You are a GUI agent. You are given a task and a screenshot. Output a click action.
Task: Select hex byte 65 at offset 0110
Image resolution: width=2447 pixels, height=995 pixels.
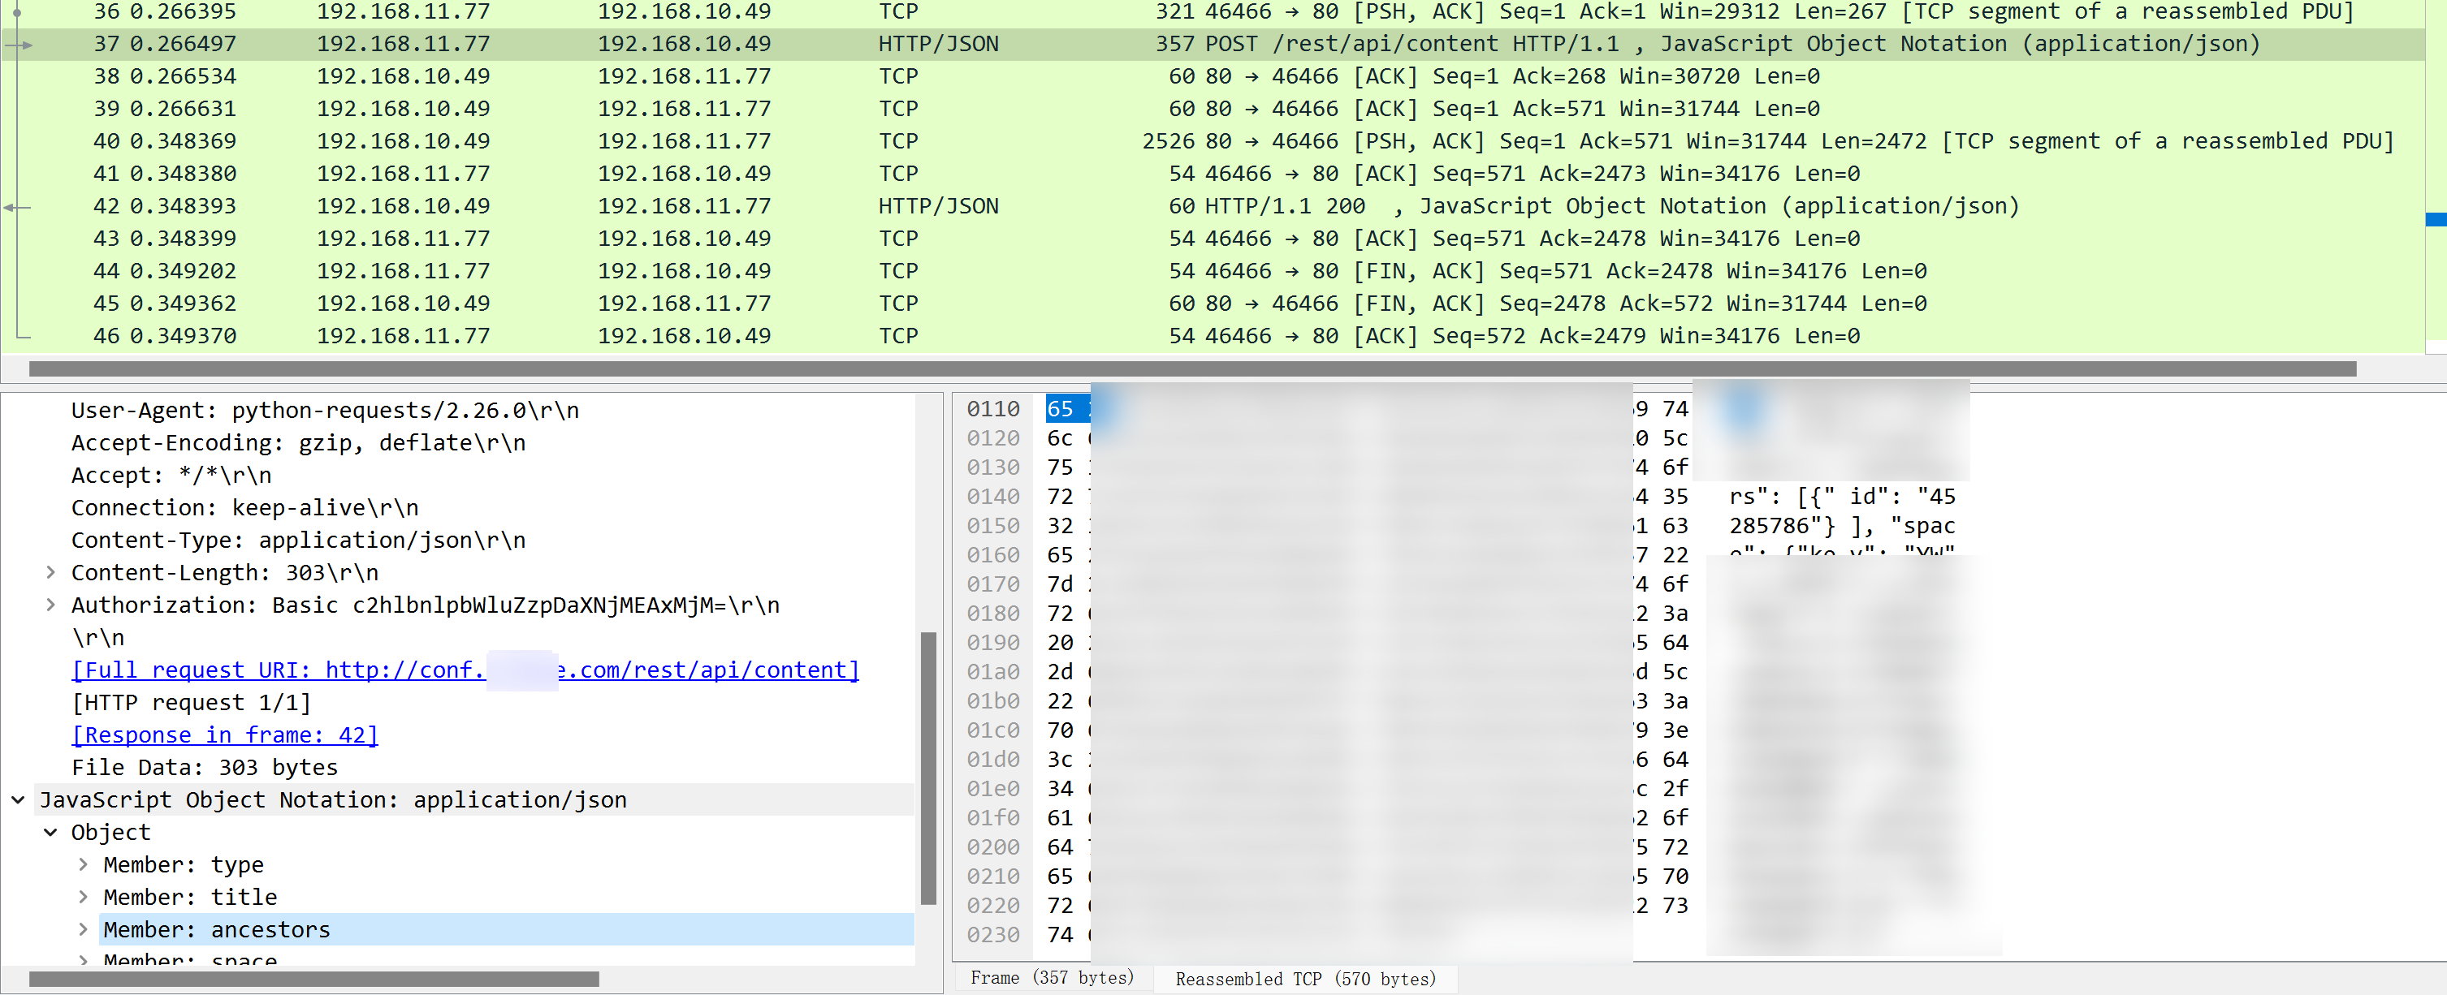(x=1060, y=408)
